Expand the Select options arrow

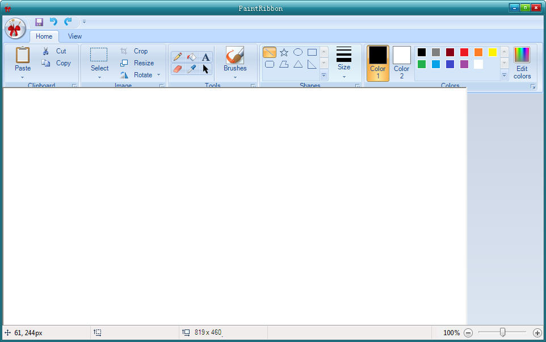99,77
